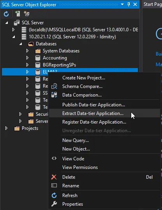Expand the highlighted ELMA3 database node
162x210 pixels.
click(x=28, y=72)
